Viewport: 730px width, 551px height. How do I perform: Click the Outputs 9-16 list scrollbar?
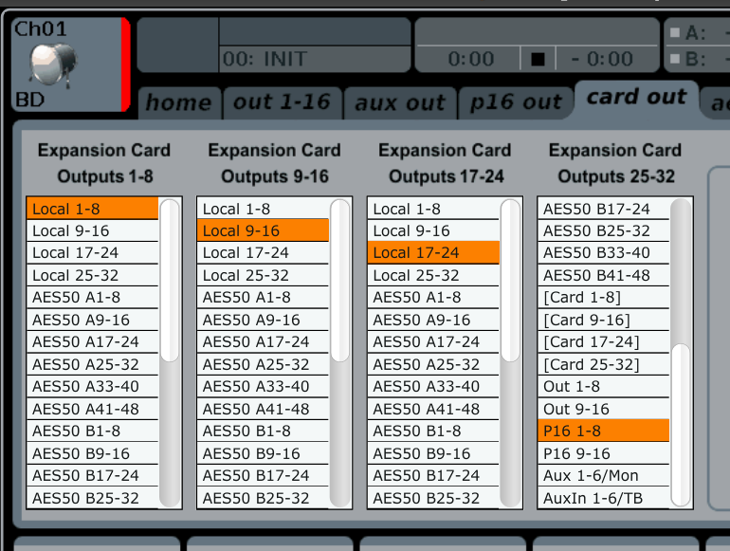(x=340, y=353)
